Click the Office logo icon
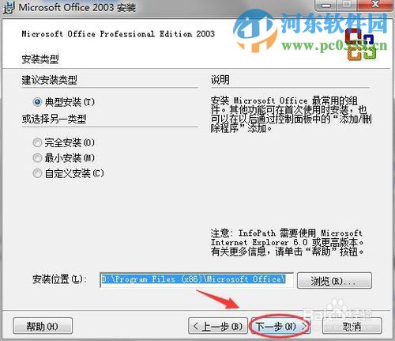The width and height of the screenshot is (395, 341). click(x=360, y=44)
